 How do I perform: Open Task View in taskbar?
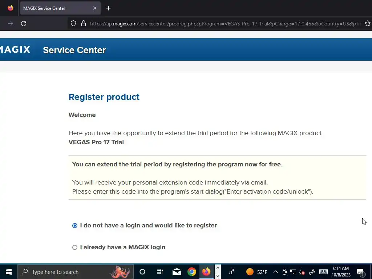coord(160,272)
